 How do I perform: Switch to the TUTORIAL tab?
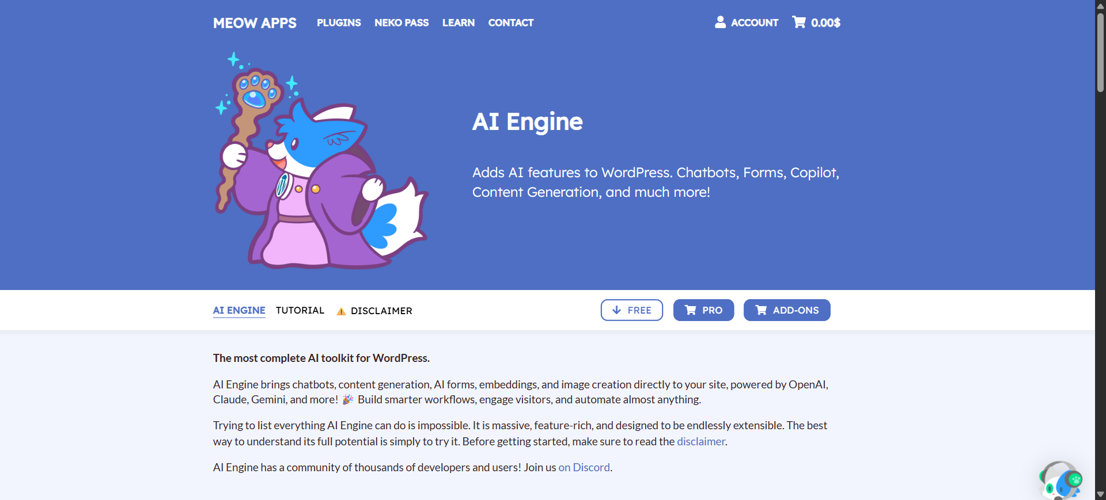(x=300, y=310)
